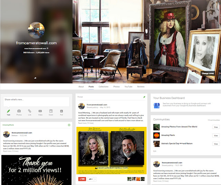
Task: Create an Event with calendar icon
Action: pos(51,111)
